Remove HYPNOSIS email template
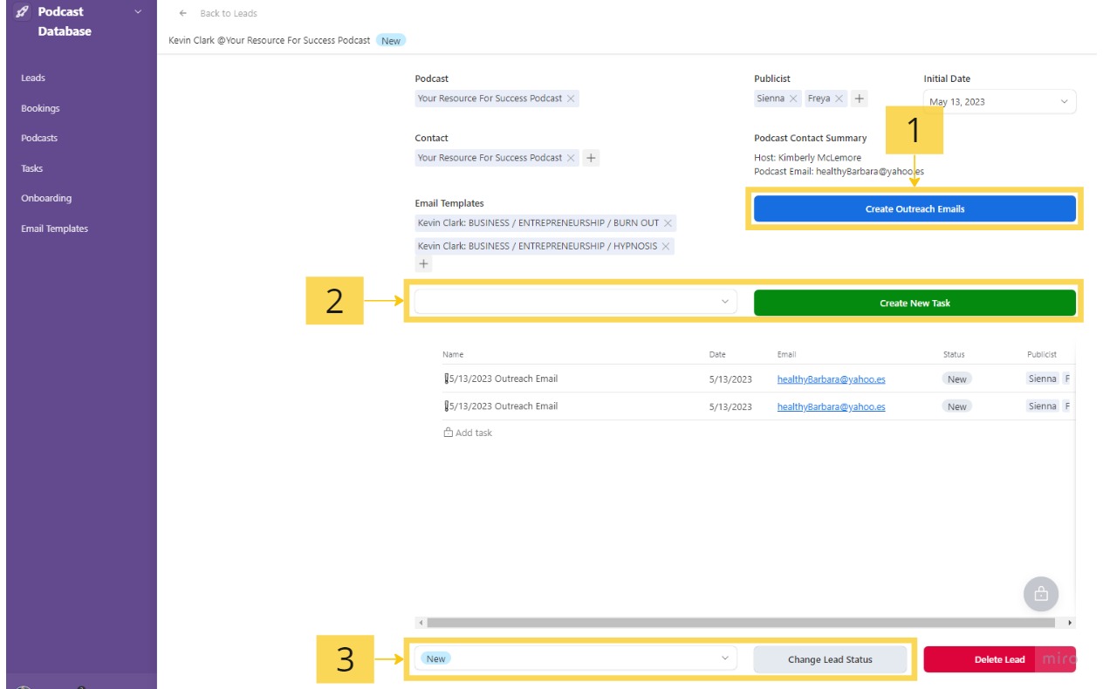 coord(666,246)
